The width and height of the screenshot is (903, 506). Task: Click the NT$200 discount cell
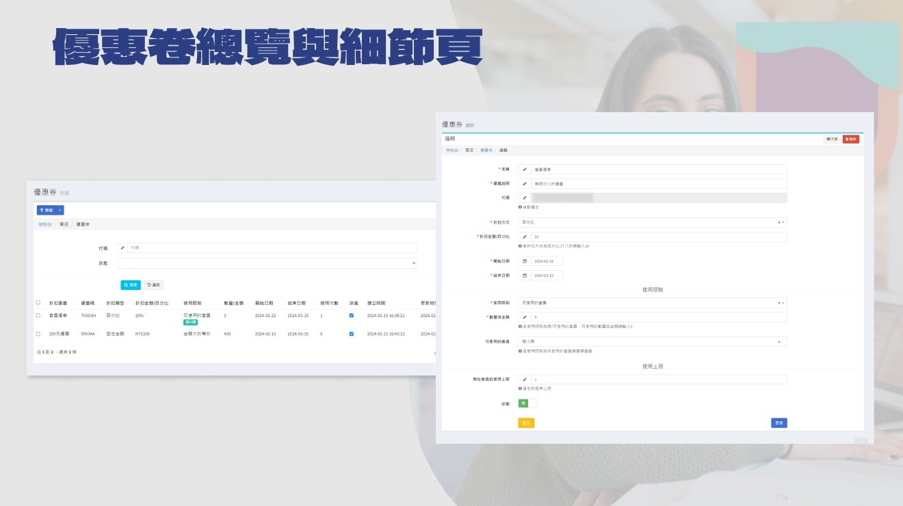click(142, 334)
